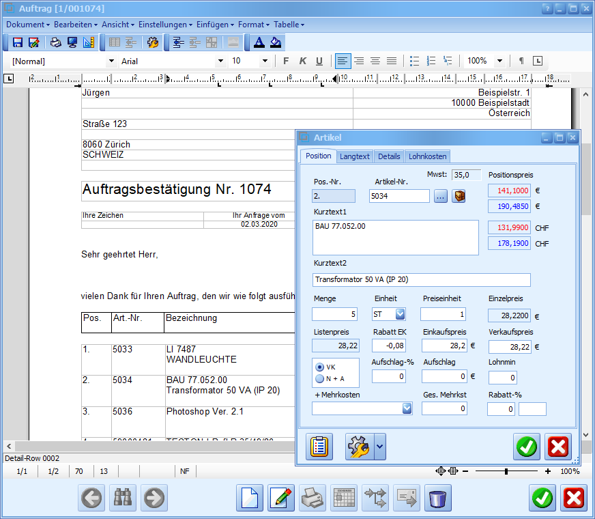Switch to the Lohnkosten tab
Viewport: 595px width, 519px height.
click(427, 156)
